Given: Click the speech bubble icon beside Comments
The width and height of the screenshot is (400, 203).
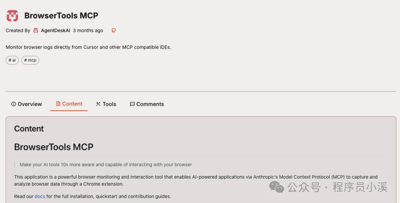Looking at the screenshot, I should point(132,104).
